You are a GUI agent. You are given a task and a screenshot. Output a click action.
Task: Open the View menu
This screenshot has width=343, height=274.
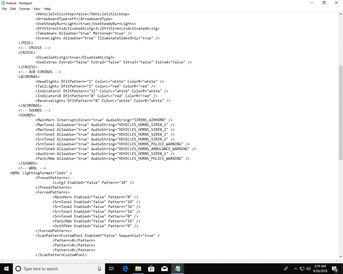click(36, 9)
